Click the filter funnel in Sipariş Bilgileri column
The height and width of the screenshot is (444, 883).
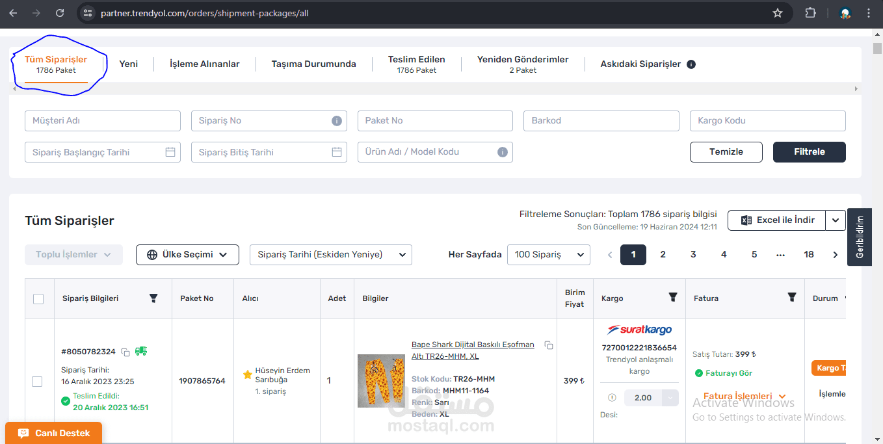tap(153, 298)
